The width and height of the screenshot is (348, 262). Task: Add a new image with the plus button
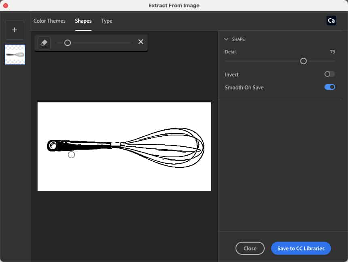click(x=15, y=30)
